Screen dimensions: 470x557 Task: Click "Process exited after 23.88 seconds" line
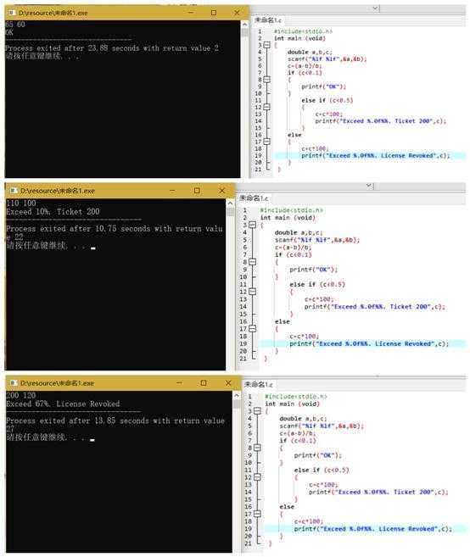tap(112, 48)
